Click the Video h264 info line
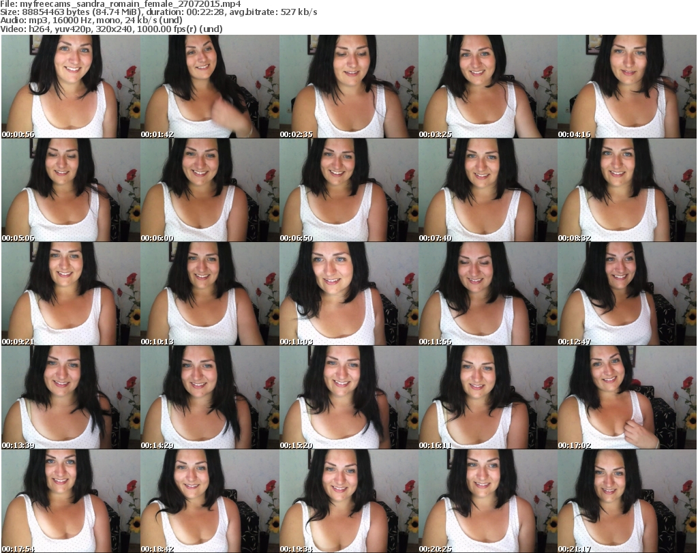 tap(111, 29)
